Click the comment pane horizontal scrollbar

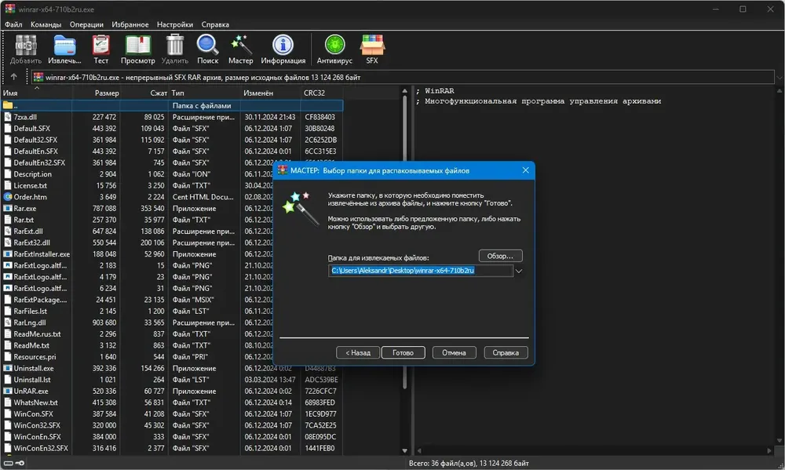click(x=593, y=450)
